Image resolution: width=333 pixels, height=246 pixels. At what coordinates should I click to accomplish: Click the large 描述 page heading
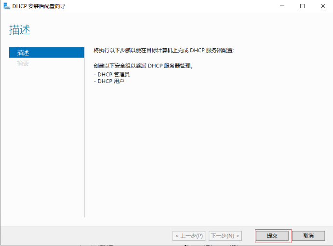[20, 29]
